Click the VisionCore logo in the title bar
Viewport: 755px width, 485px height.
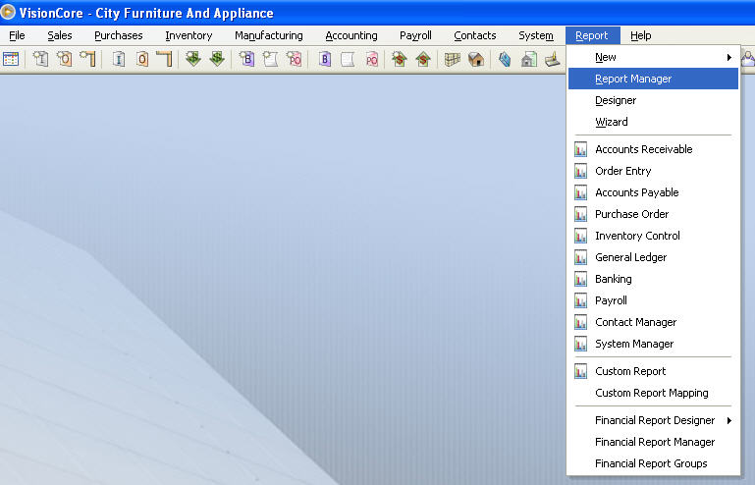[8, 12]
